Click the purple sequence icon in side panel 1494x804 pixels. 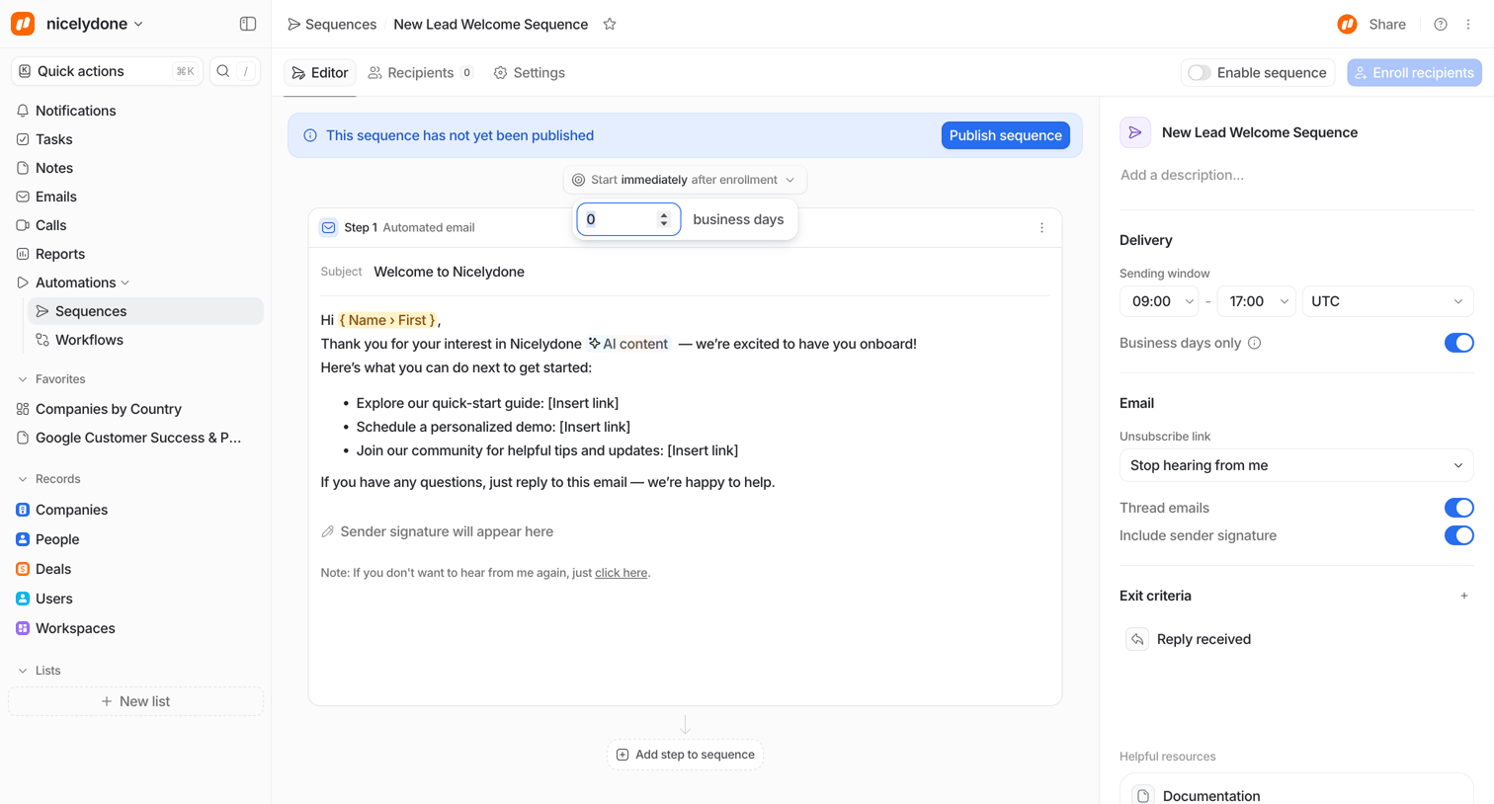1135,132
